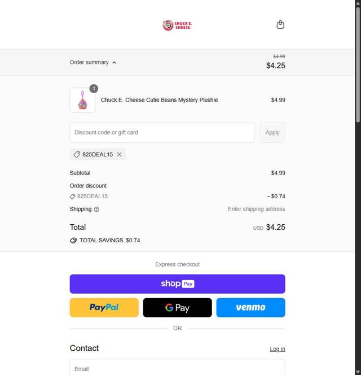Click the Email contact field
This screenshot has width=361, height=375.
pyautogui.click(x=177, y=368)
